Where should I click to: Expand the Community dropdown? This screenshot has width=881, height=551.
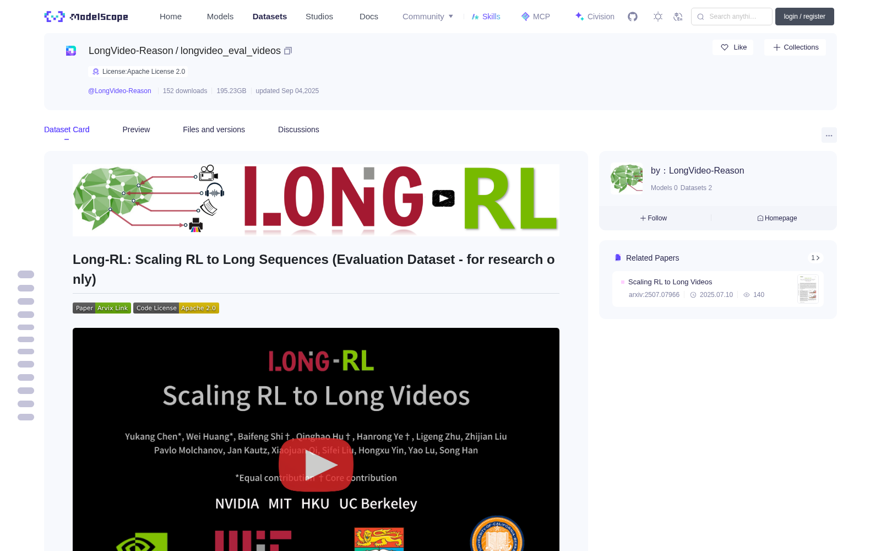coord(428,17)
